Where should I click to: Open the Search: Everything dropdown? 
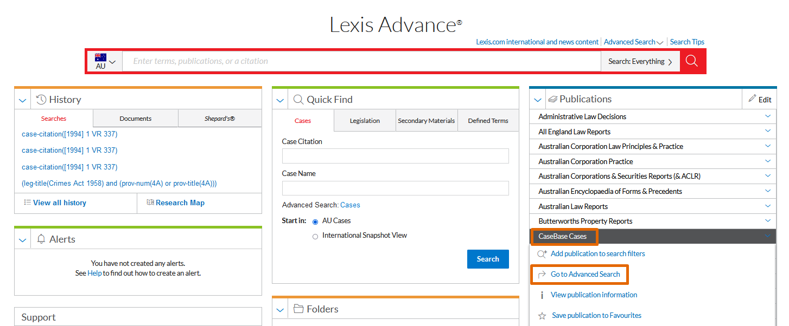click(640, 61)
